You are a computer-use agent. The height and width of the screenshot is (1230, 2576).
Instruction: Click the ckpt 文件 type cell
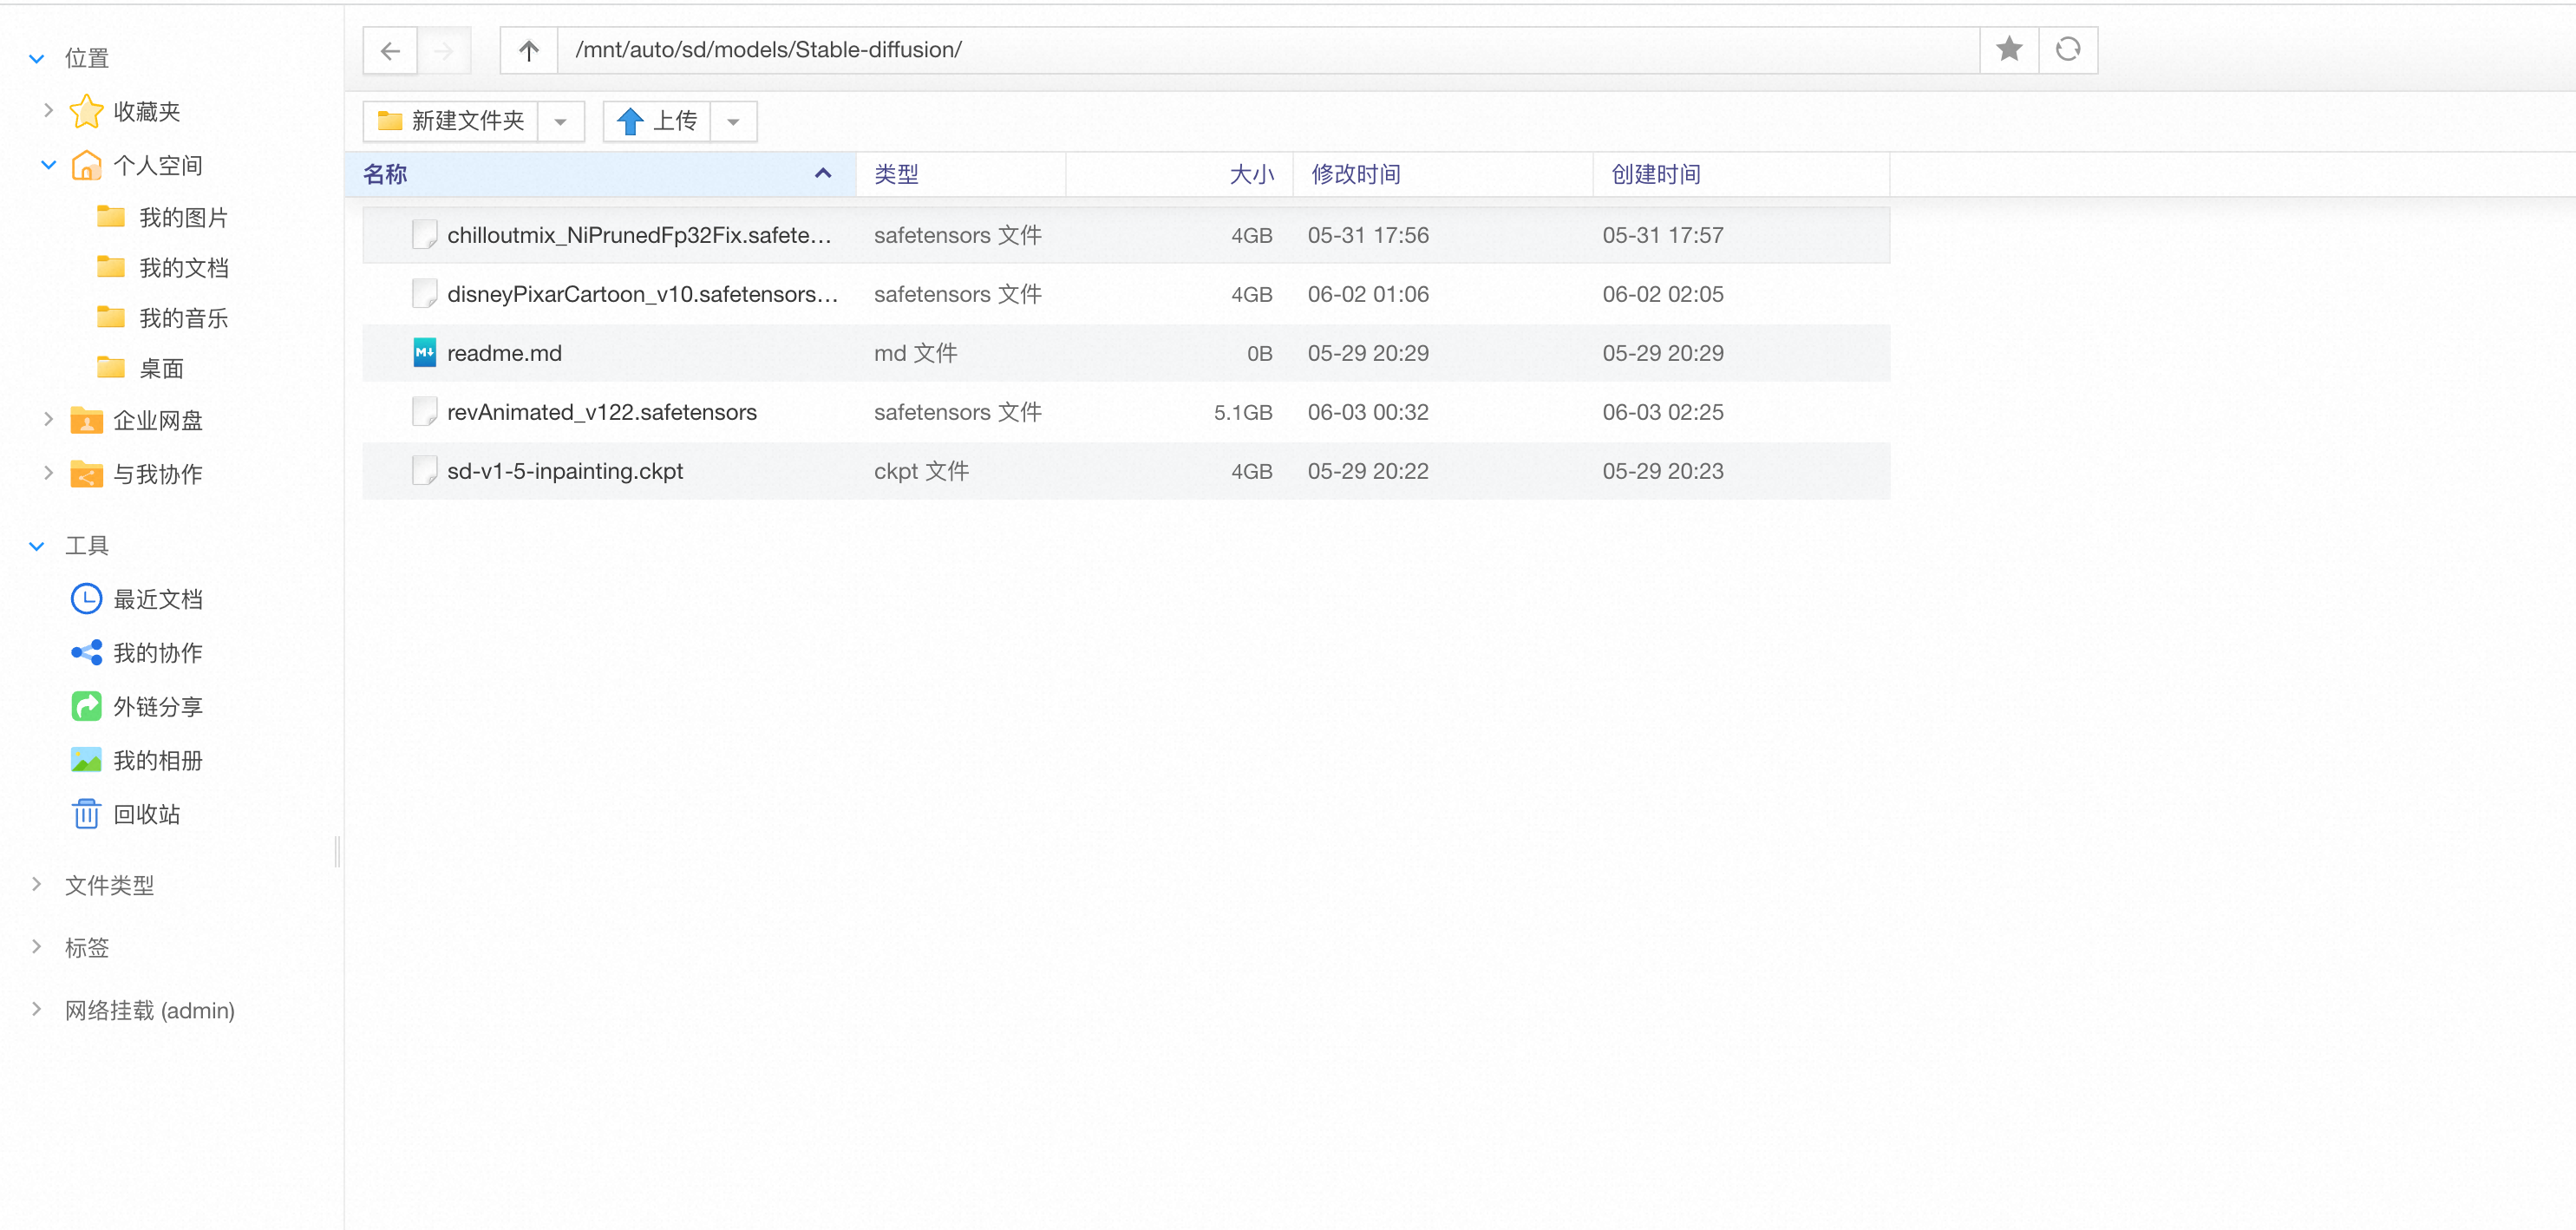tap(921, 471)
